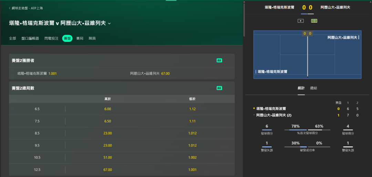Click the court graphic score 0 0
This screenshot has width=372, height=177.
point(307,33)
